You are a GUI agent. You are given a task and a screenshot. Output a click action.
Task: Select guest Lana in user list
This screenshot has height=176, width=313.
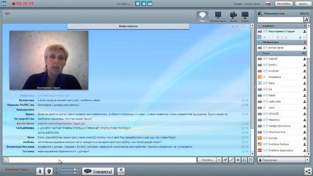click(x=282, y=108)
